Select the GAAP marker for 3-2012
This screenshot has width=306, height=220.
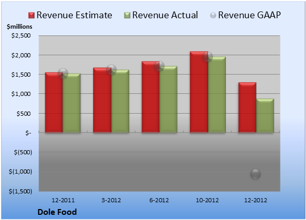tap(111, 70)
